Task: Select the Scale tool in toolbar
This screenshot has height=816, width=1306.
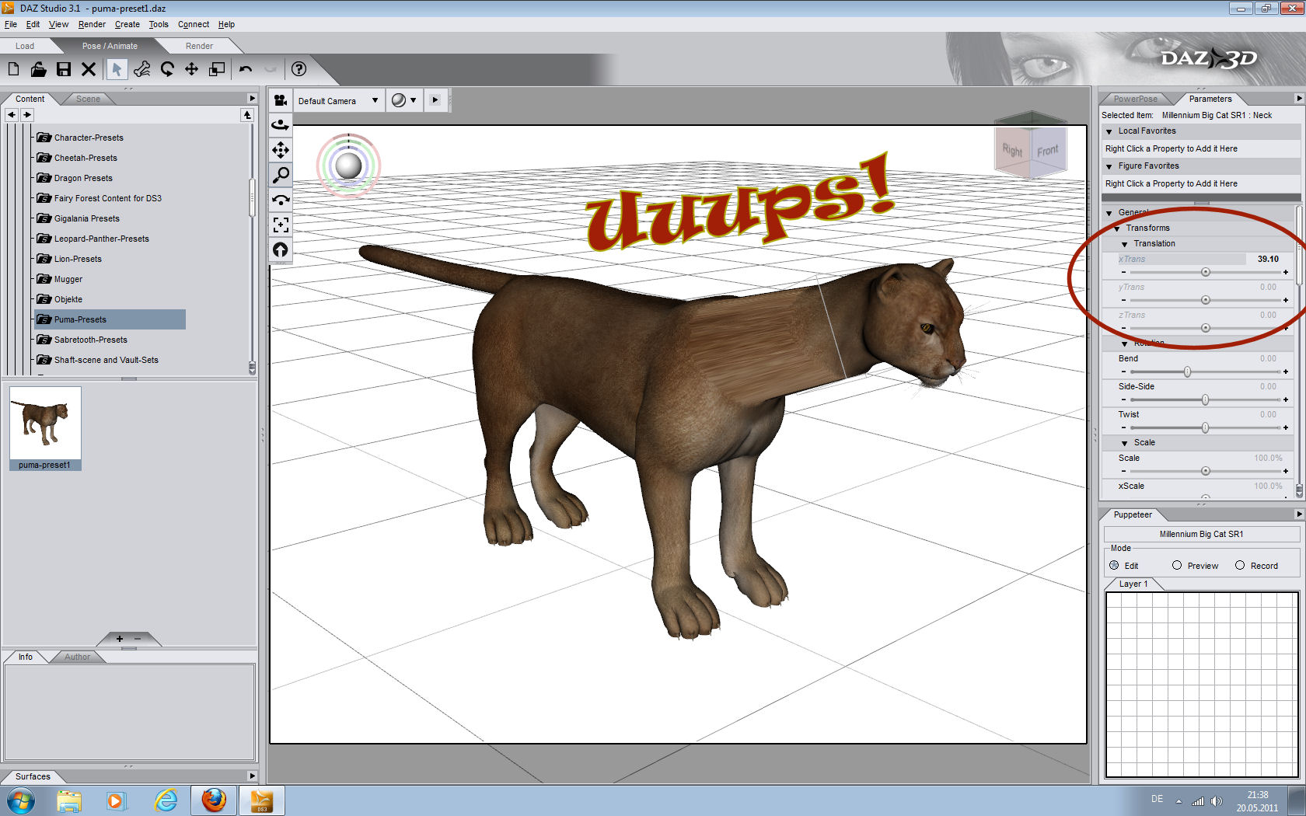Action: coord(217,69)
